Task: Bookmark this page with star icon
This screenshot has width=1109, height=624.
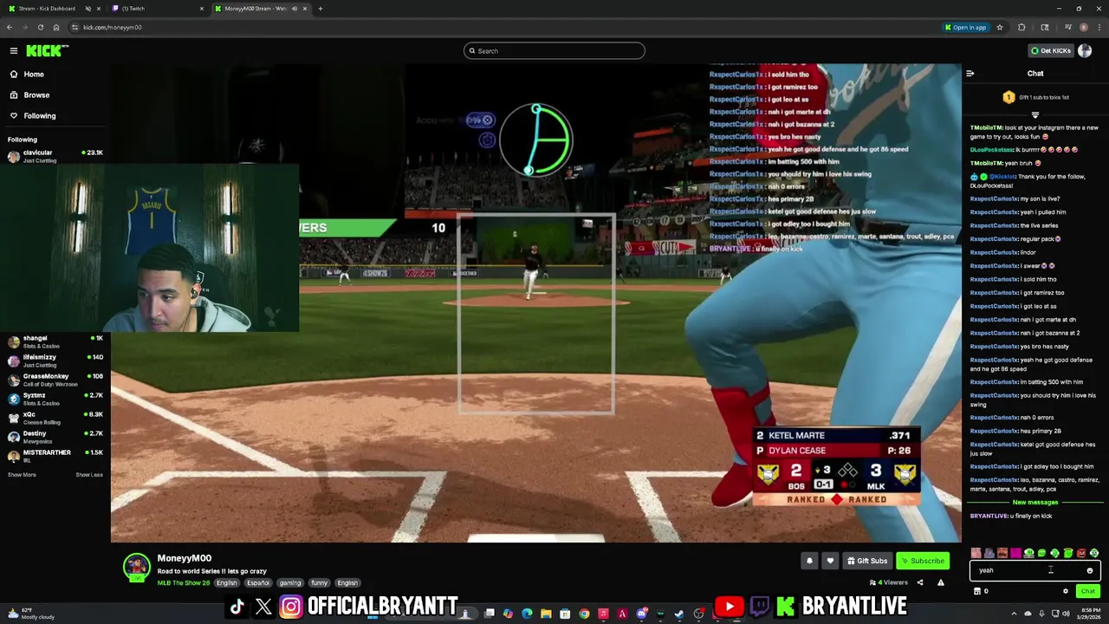Action: pos(1000,28)
